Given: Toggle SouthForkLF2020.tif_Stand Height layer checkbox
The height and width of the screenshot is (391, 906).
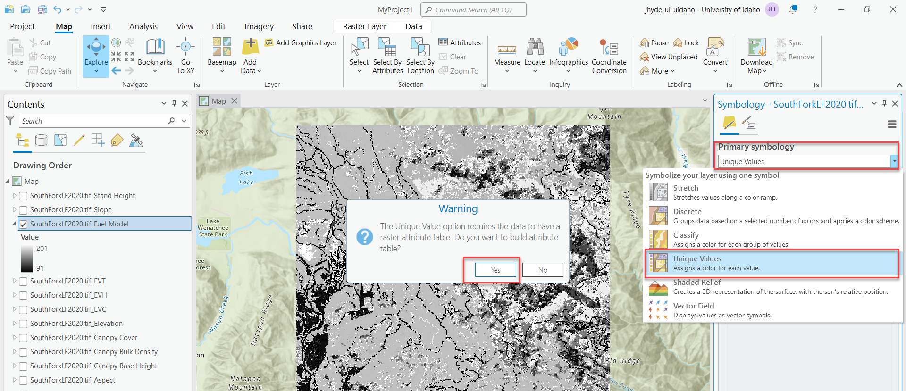Looking at the screenshot, I should 23,196.
